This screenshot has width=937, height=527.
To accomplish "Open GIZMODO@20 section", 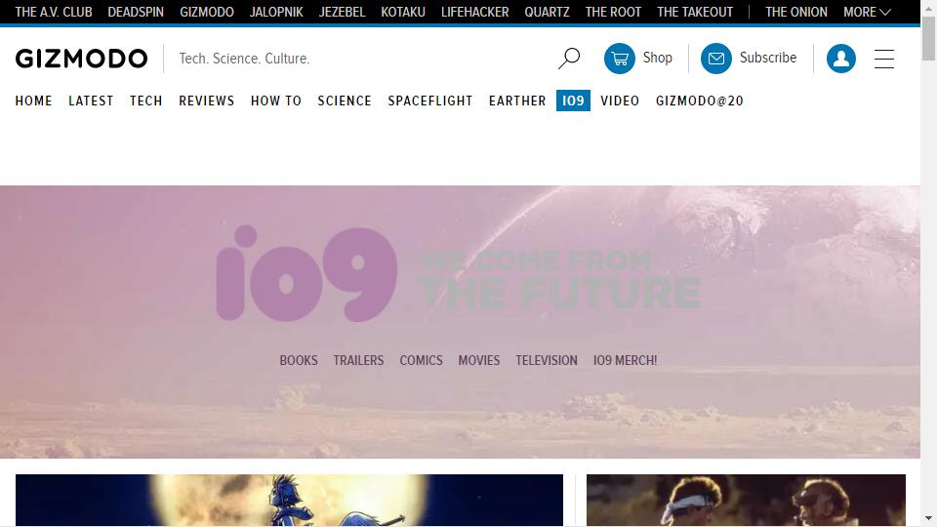I will (x=700, y=101).
